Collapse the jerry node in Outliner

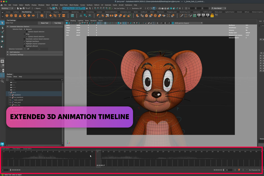(9, 92)
